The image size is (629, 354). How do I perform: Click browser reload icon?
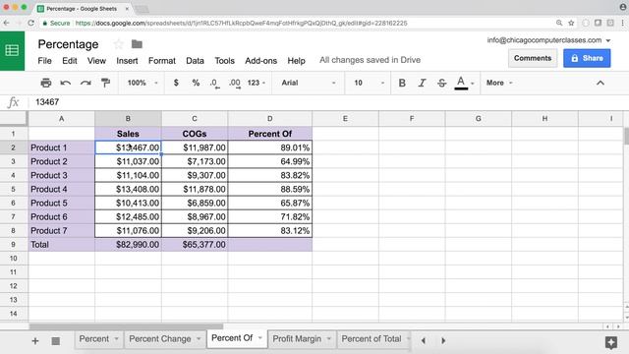pyautogui.click(x=30, y=23)
